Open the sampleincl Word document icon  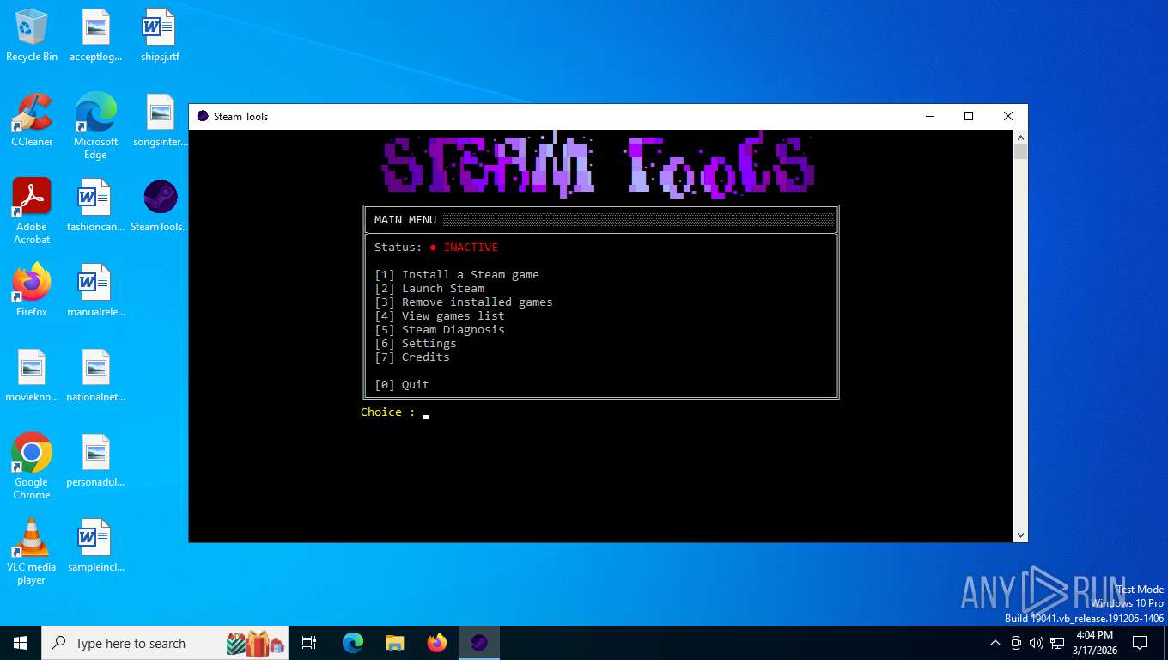[96, 546]
